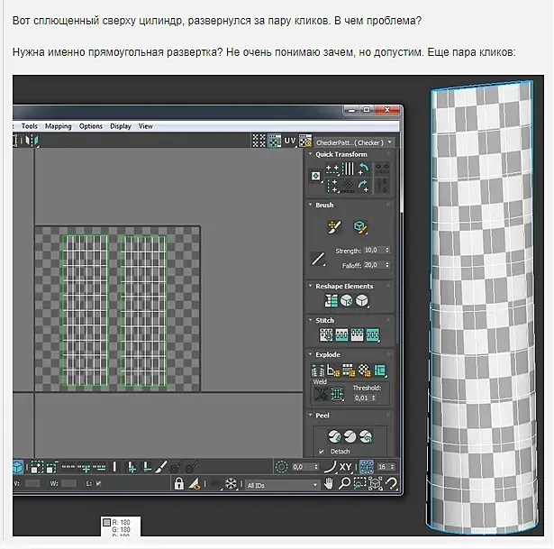The width and height of the screenshot is (554, 549).
Task: Open the Display menu
Action: click(x=121, y=126)
